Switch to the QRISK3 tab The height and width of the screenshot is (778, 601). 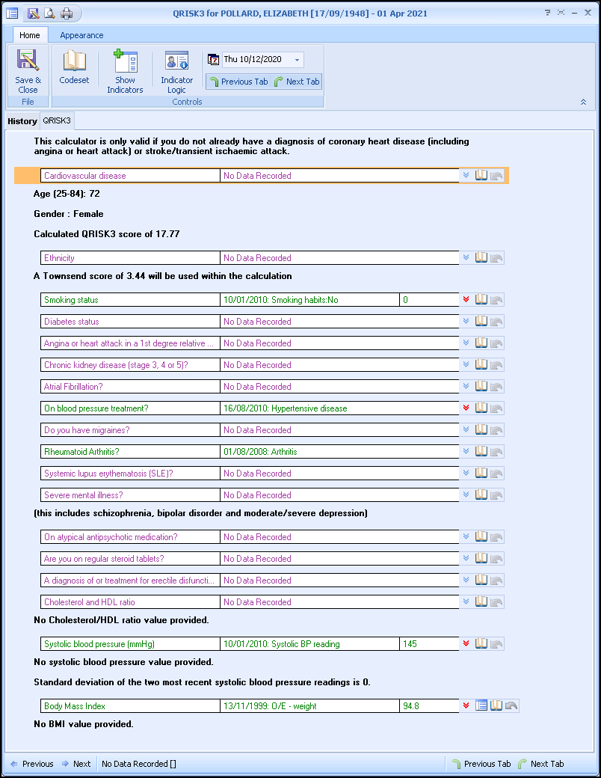tap(57, 120)
